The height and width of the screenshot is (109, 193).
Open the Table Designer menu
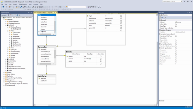pos(23,4)
